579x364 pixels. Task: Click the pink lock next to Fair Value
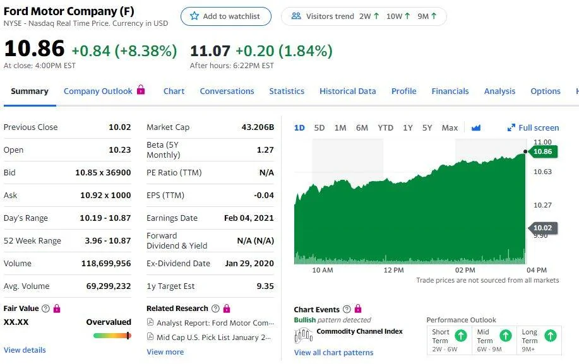(x=57, y=308)
